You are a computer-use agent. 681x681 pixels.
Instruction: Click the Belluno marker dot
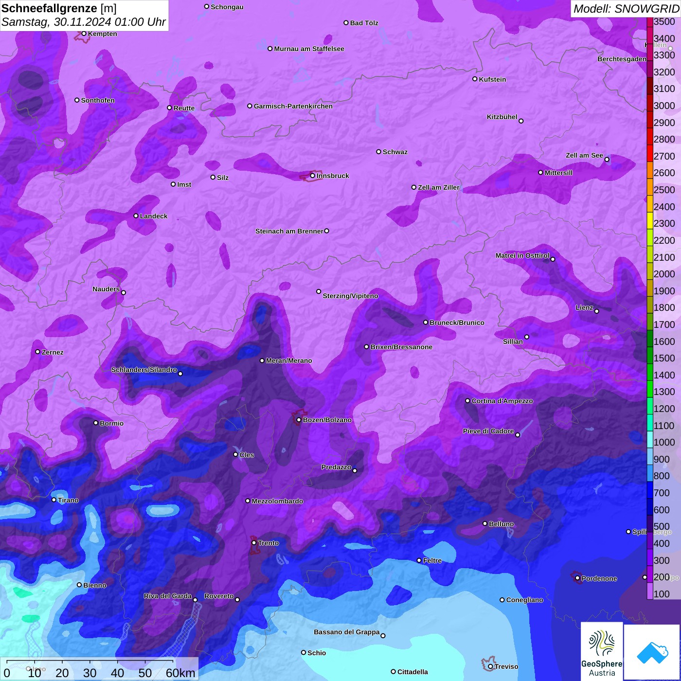[484, 523]
